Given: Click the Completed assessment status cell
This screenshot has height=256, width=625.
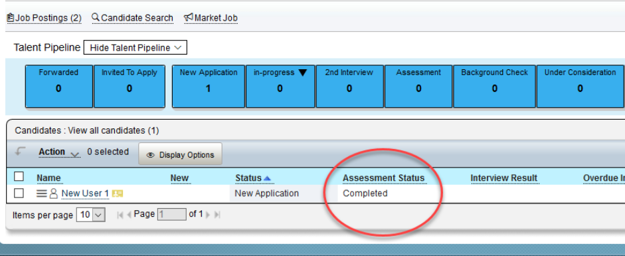Looking at the screenshot, I should tap(365, 193).
